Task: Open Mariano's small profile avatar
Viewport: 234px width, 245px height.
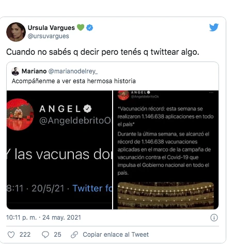Action: click(x=15, y=71)
